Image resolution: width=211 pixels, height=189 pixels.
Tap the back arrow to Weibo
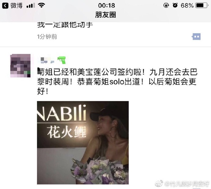[5, 5]
